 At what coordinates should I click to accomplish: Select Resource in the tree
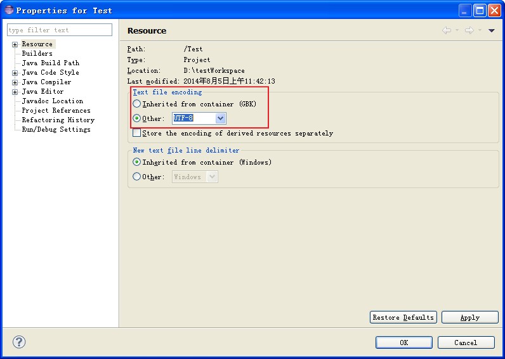[37, 44]
